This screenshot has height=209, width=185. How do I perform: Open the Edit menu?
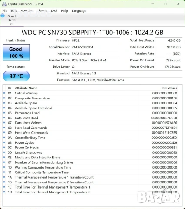coord(14,11)
